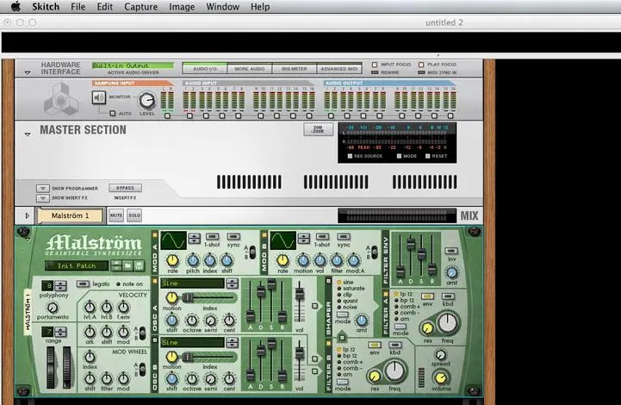The width and height of the screenshot is (621, 405).
Task: Click the Osc A octave knob
Action: 192,321
